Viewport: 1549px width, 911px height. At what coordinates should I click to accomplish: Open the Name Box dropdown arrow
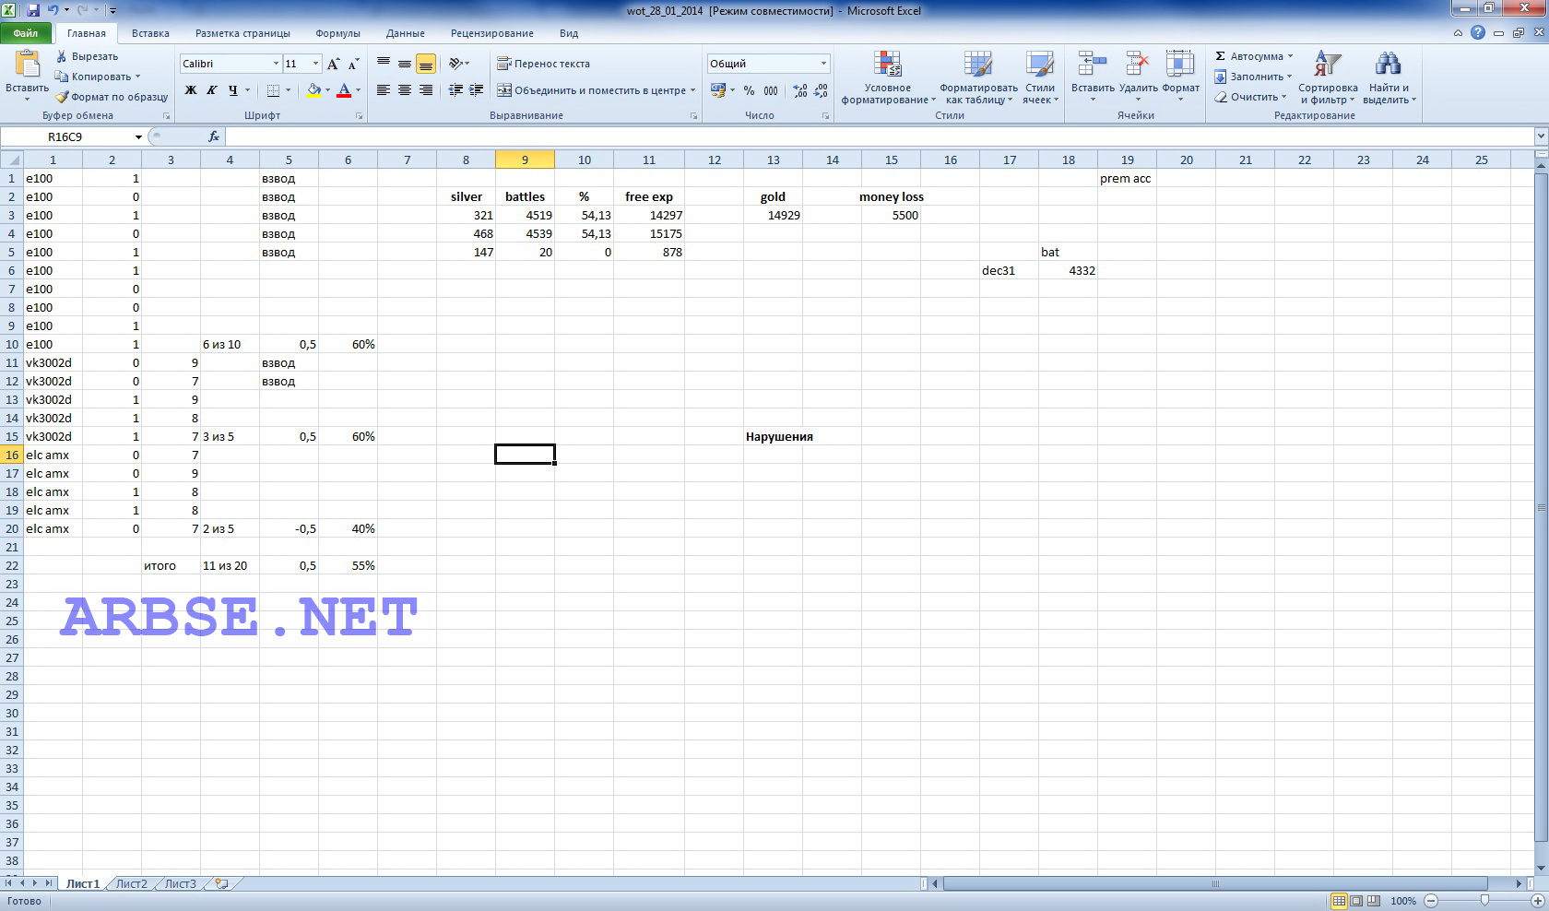138,136
